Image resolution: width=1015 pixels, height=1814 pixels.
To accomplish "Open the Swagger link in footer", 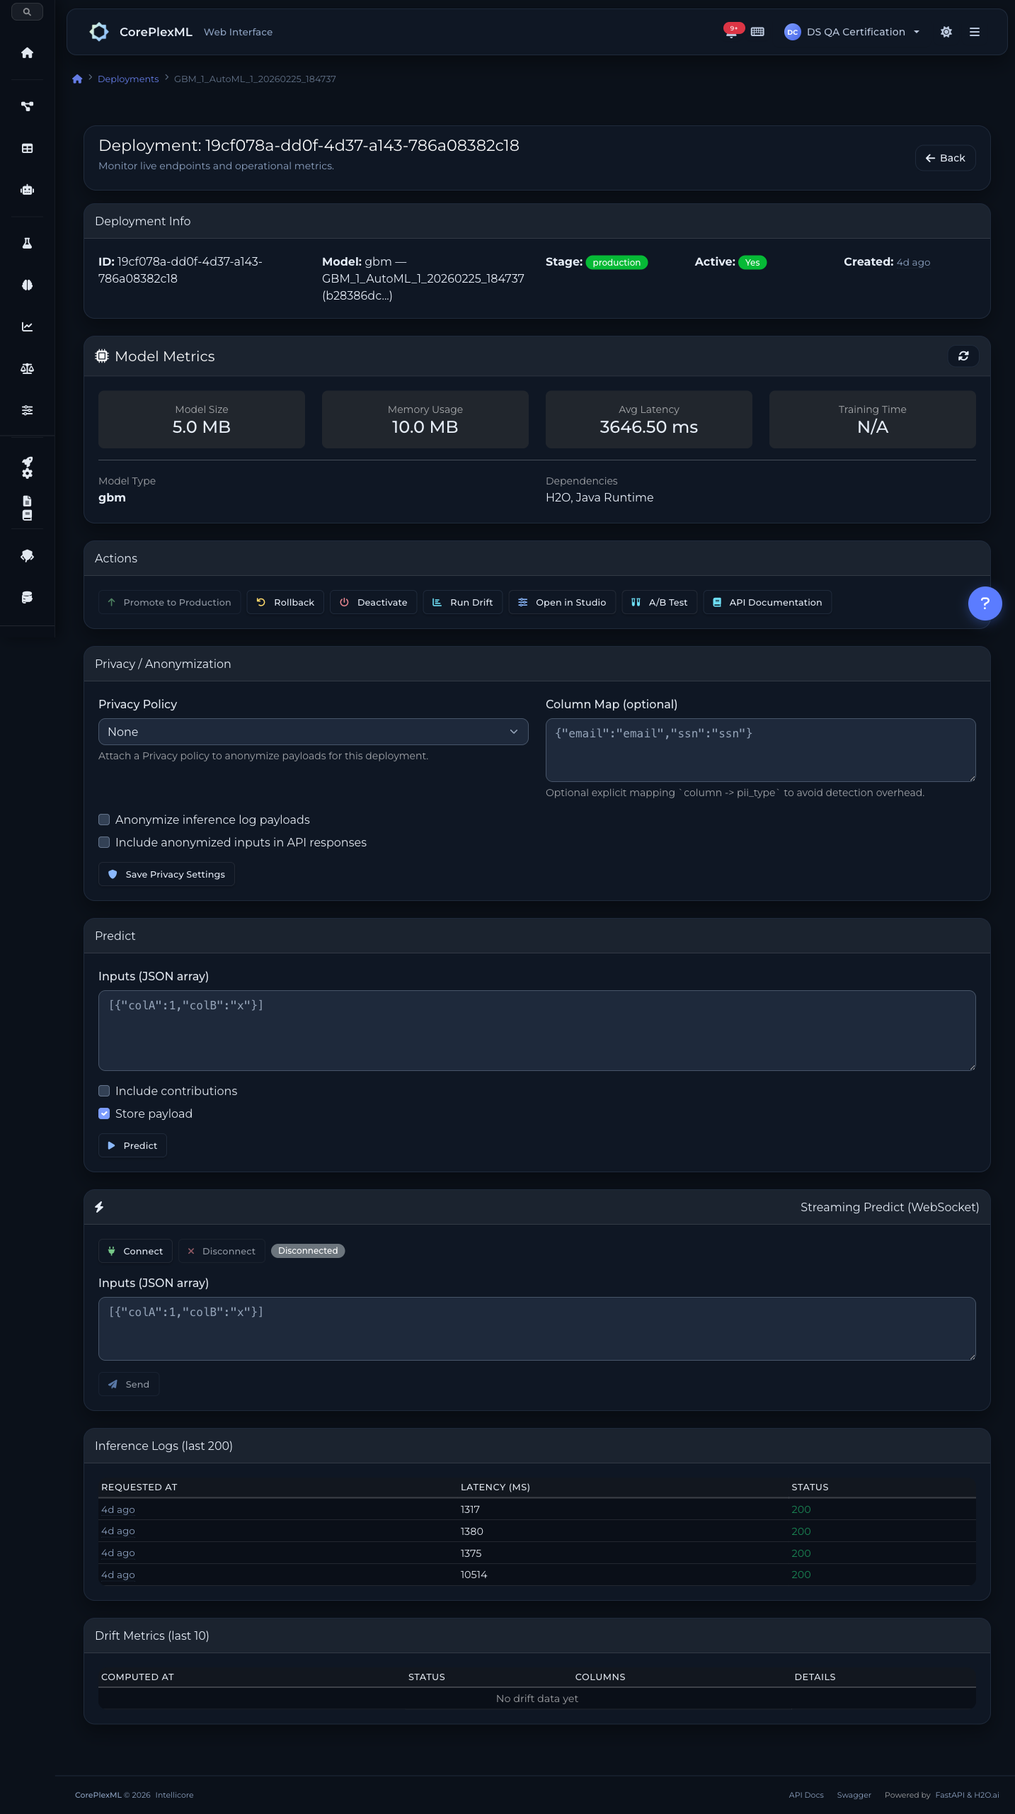I will coord(854,1795).
